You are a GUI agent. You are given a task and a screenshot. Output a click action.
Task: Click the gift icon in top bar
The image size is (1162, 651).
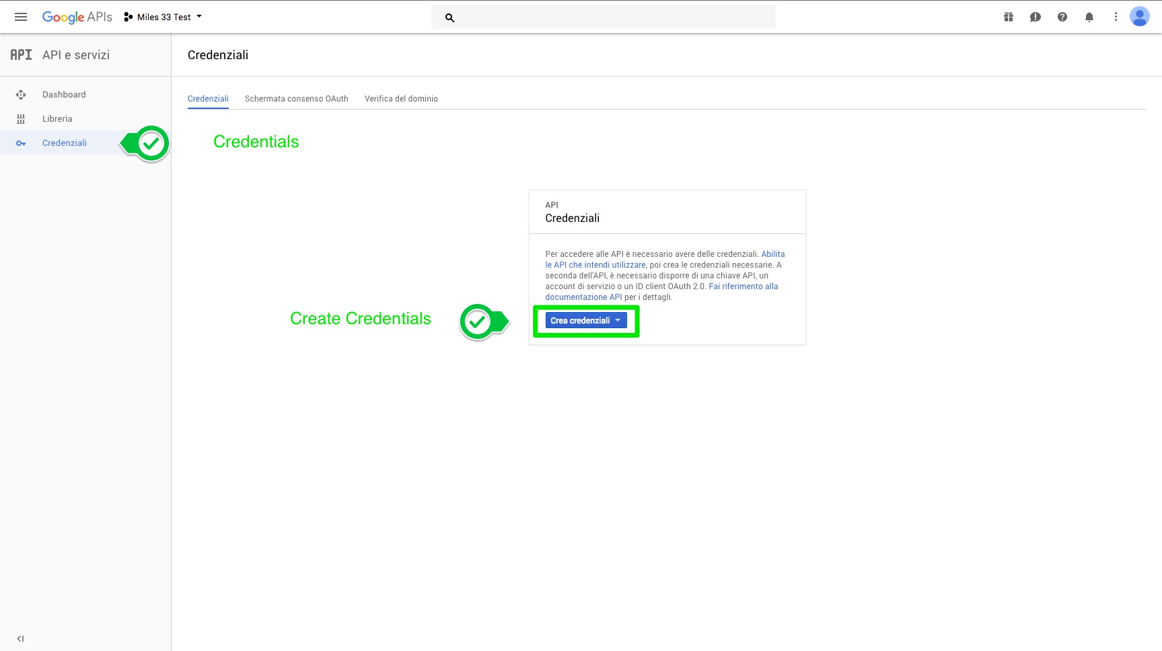[x=1008, y=17]
